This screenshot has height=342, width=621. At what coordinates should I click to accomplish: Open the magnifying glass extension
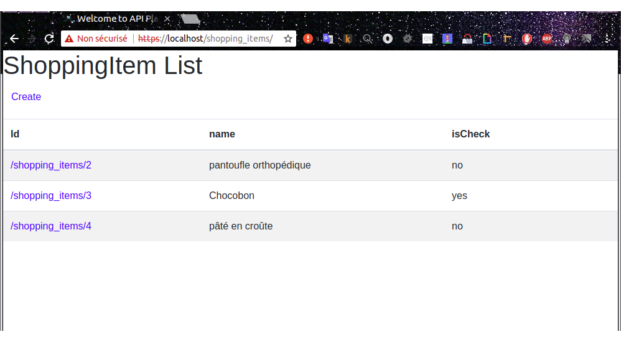368,39
